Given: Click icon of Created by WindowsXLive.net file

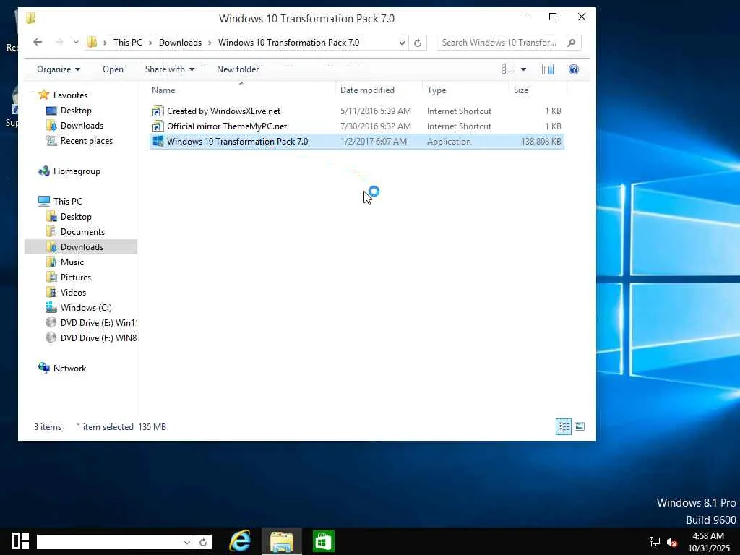Looking at the screenshot, I should (158, 111).
